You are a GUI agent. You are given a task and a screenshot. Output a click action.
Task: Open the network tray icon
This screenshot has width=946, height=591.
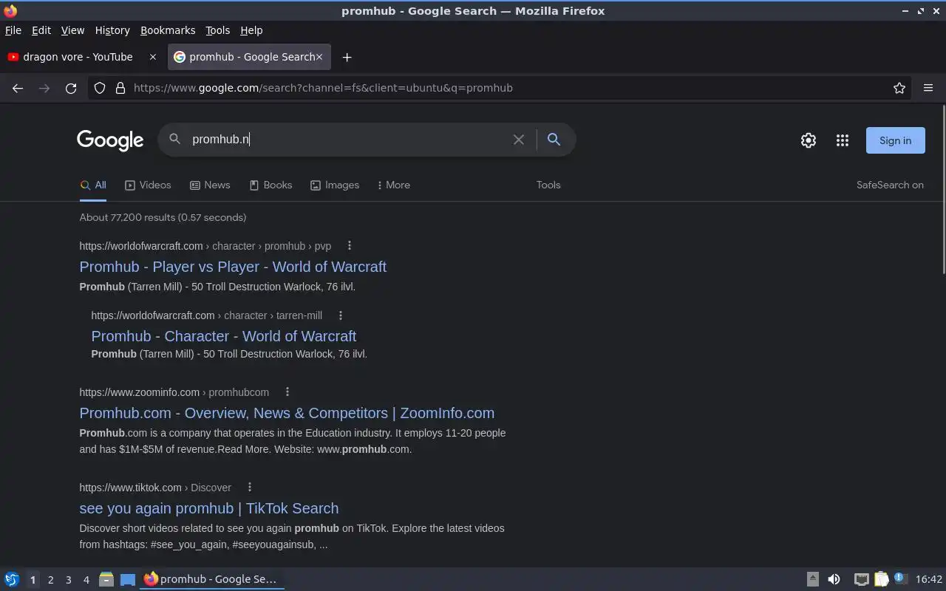coord(861,579)
